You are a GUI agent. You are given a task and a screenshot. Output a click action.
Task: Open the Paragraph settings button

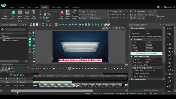(x=161, y=17)
